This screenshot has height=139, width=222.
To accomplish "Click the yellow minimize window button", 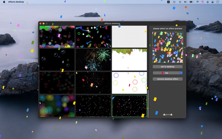I will (44, 24).
